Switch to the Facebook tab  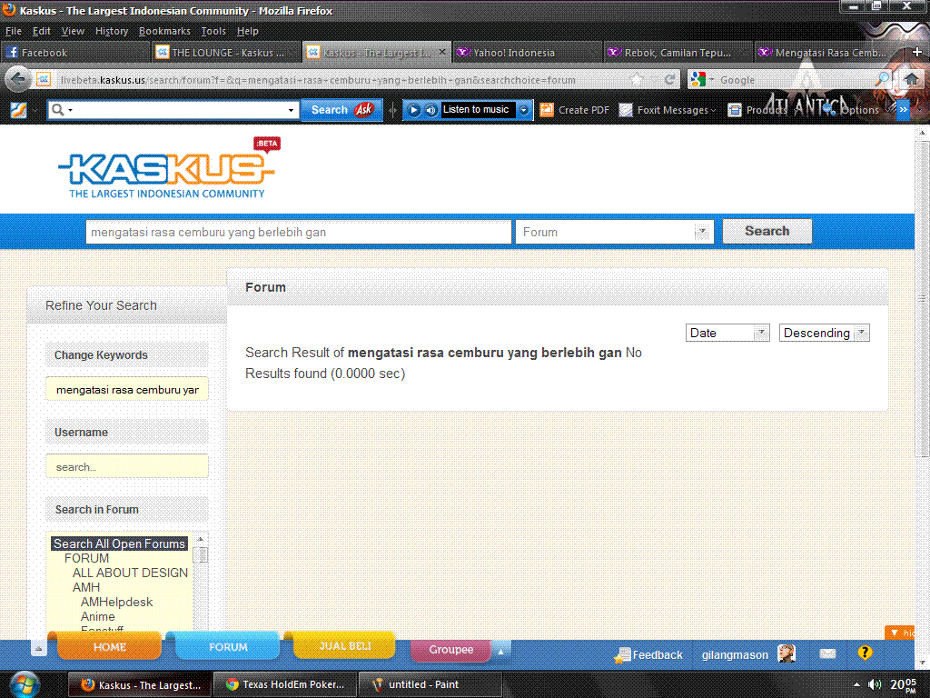pos(75,52)
